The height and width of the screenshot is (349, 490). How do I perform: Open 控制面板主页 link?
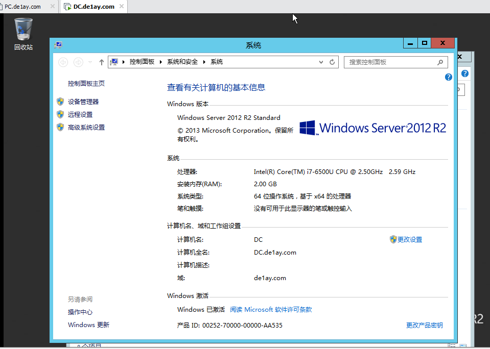(x=86, y=83)
